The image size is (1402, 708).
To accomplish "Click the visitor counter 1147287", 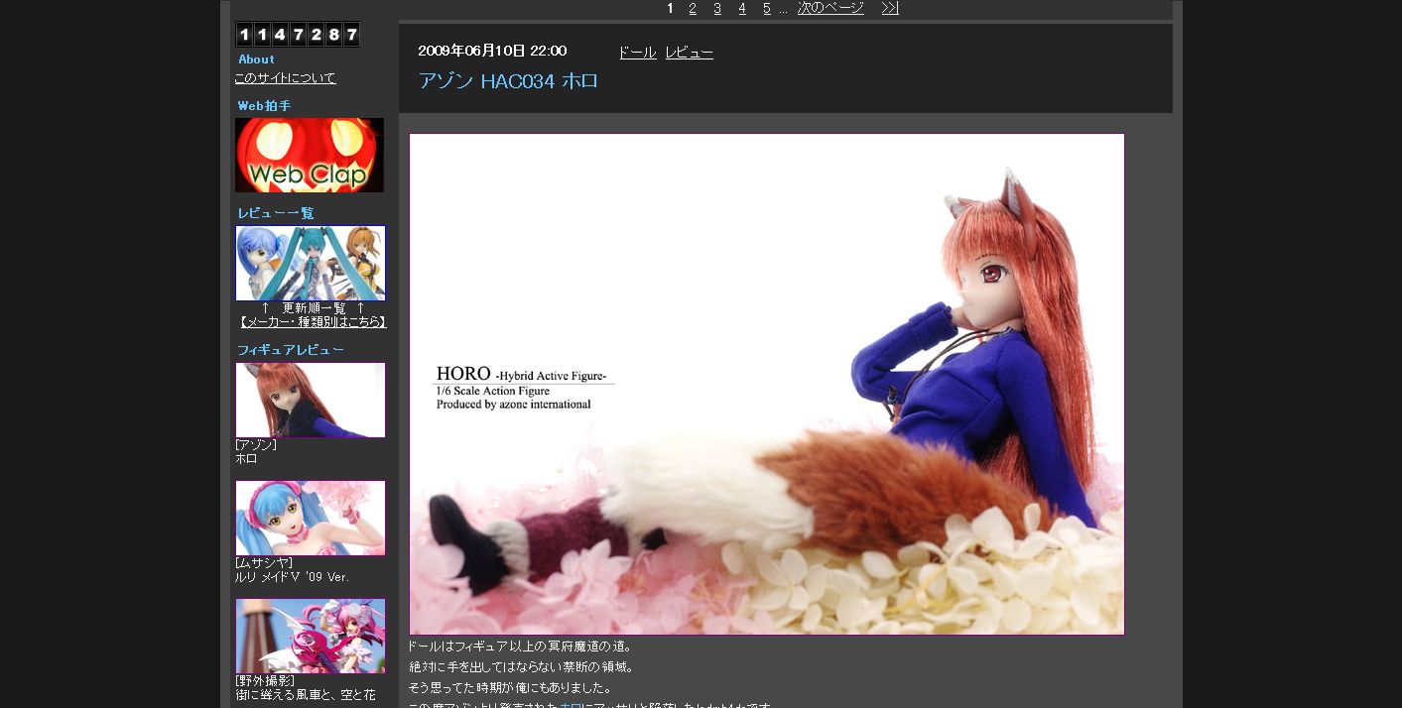I will pyautogui.click(x=298, y=35).
